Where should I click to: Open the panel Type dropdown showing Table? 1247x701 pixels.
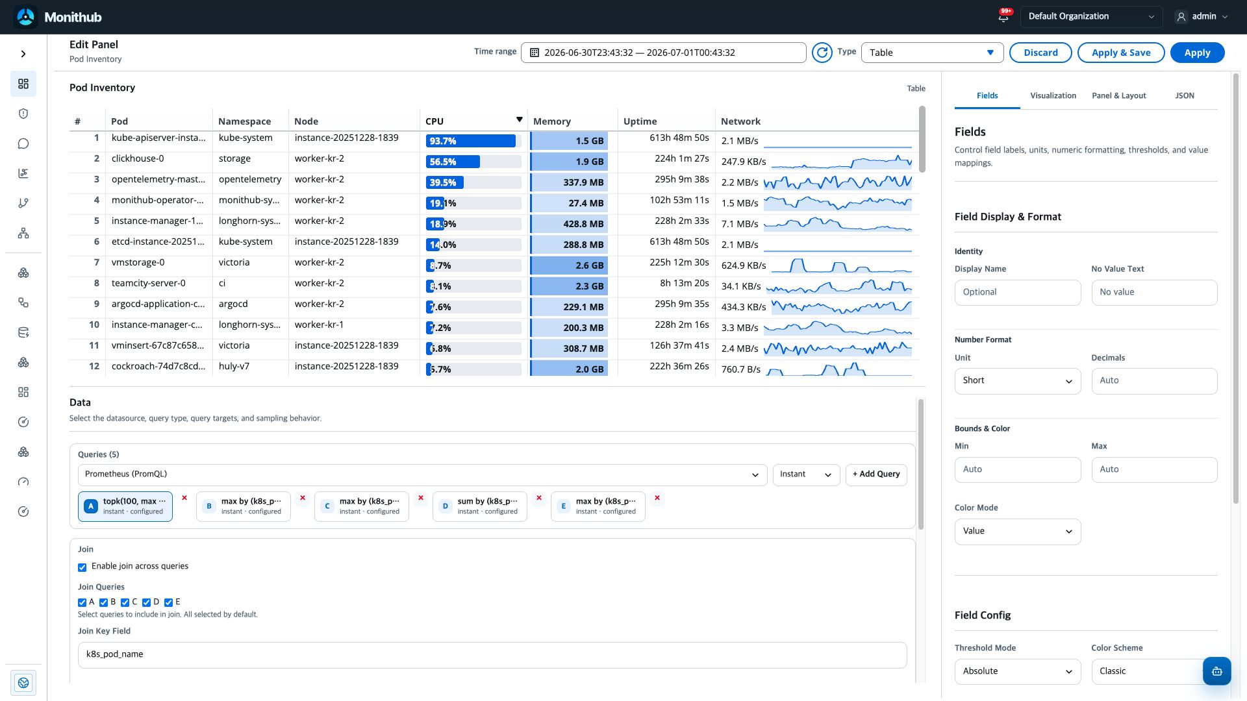point(932,53)
